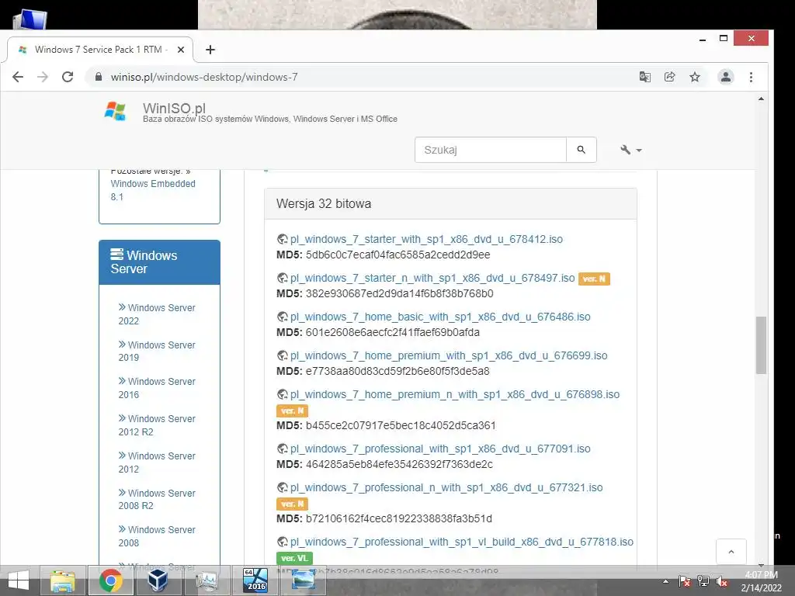Select MD5 hash 464285a5eb84efe35426392f7363de2c
Viewport: 795px width, 596px height.
(x=399, y=464)
